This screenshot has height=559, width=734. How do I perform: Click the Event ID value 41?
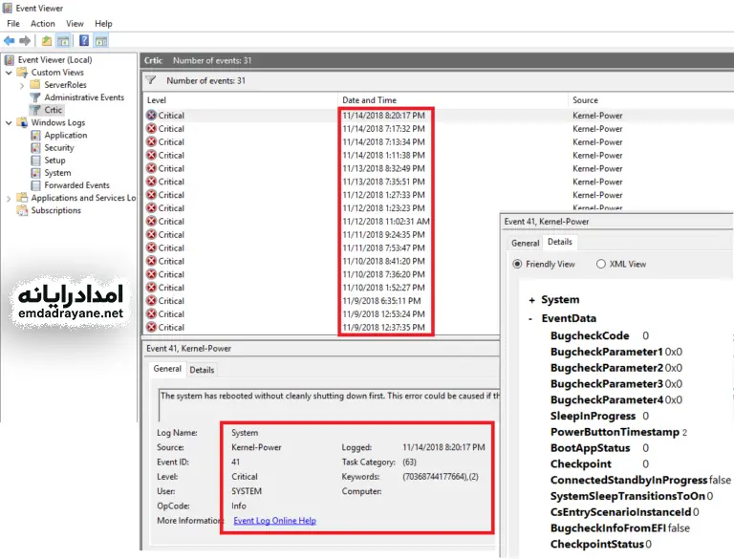[x=235, y=462]
